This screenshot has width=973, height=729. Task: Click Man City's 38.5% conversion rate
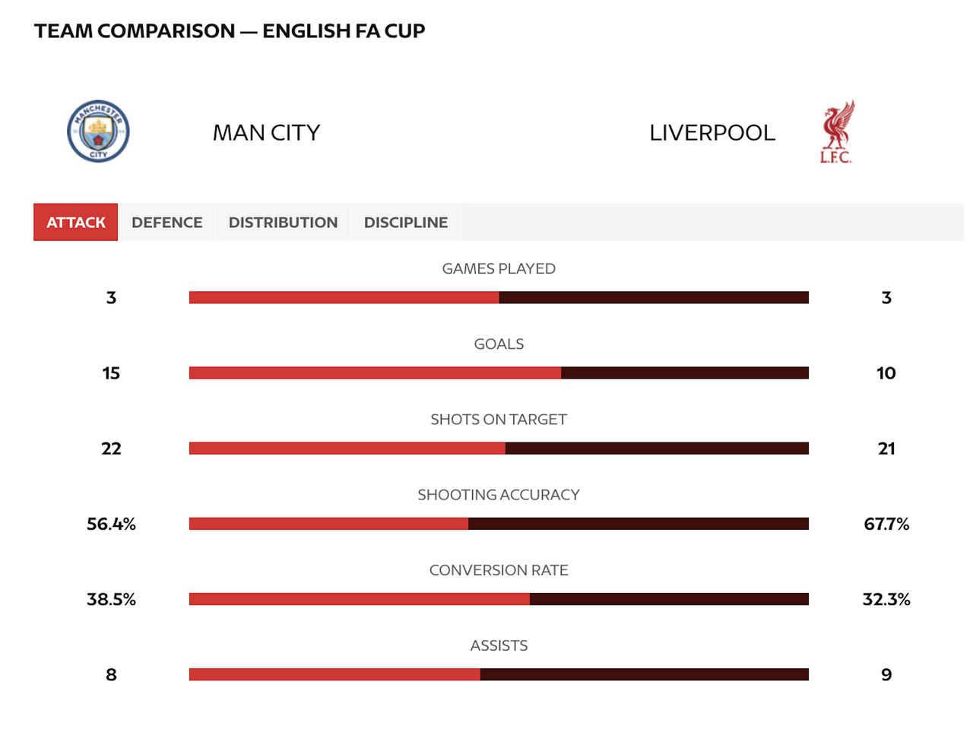111,599
